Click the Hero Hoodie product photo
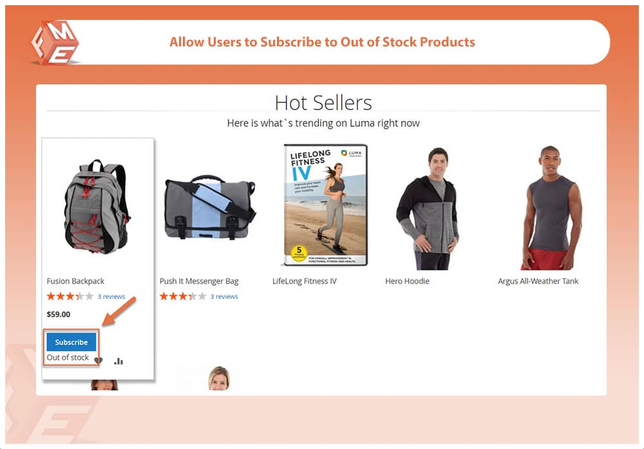 coord(428,208)
